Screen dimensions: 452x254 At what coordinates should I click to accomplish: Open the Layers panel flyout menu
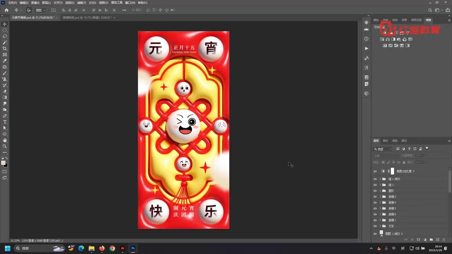(x=449, y=141)
